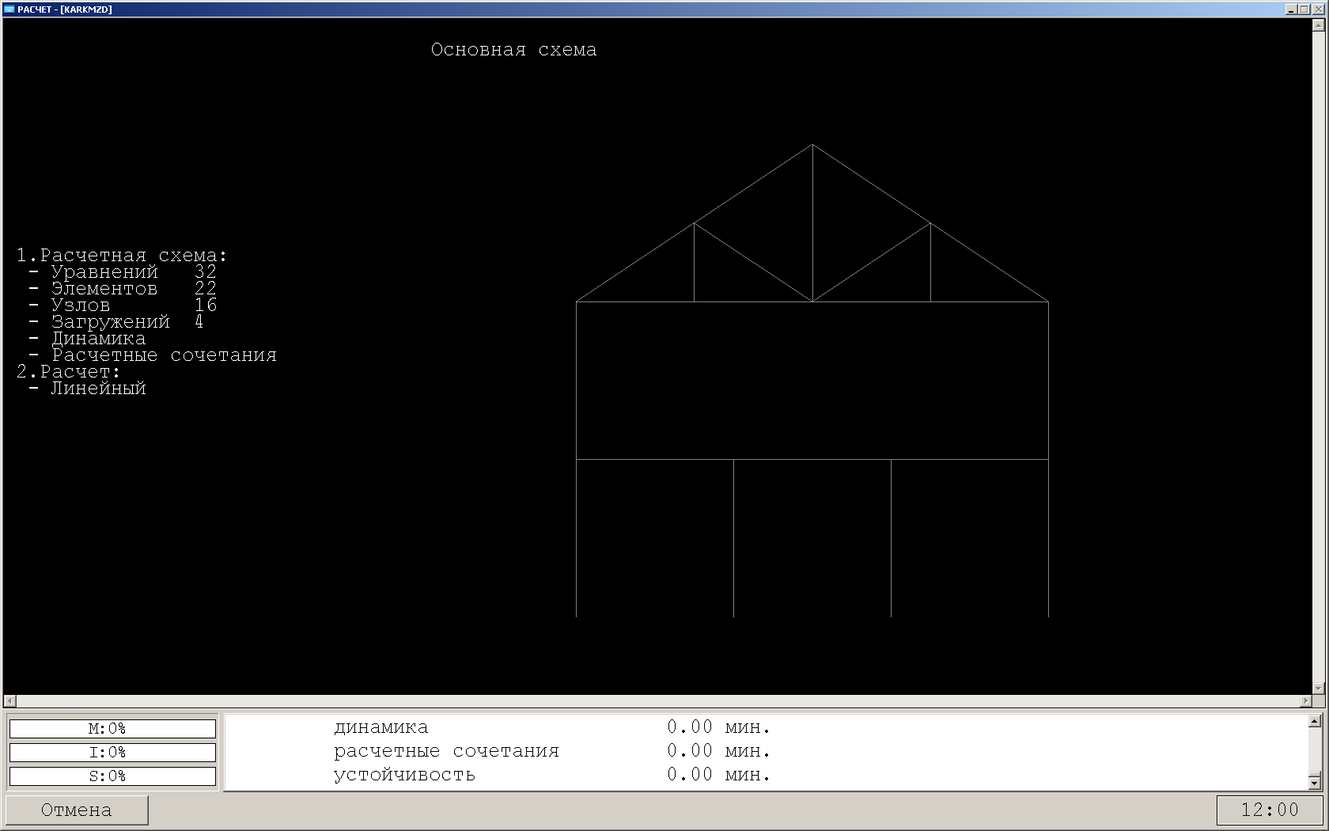
Task: Click the M:0% progress bar
Action: point(112,729)
